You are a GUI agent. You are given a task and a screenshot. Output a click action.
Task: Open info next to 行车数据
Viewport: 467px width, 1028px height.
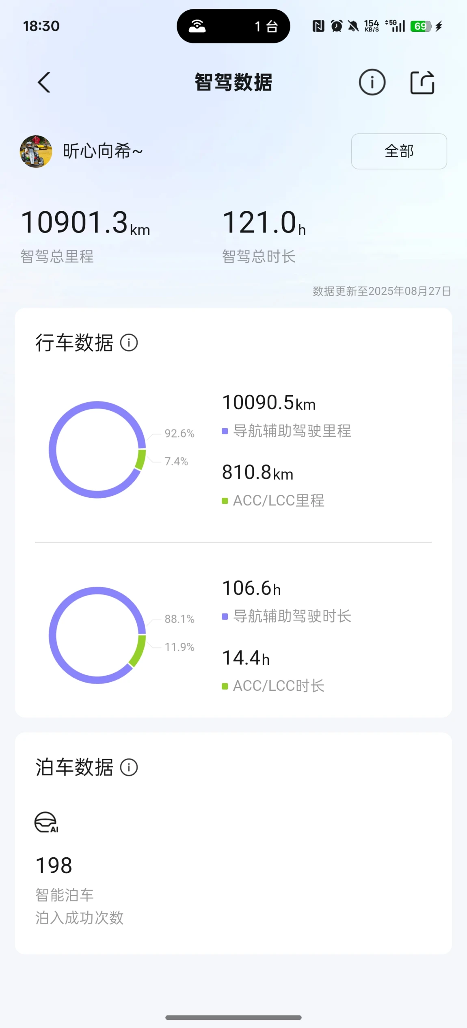point(129,343)
